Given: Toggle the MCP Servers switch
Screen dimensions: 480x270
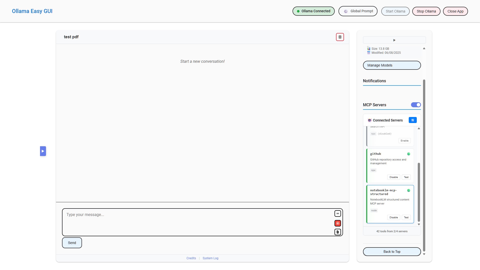Looking at the screenshot, I should [416, 105].
